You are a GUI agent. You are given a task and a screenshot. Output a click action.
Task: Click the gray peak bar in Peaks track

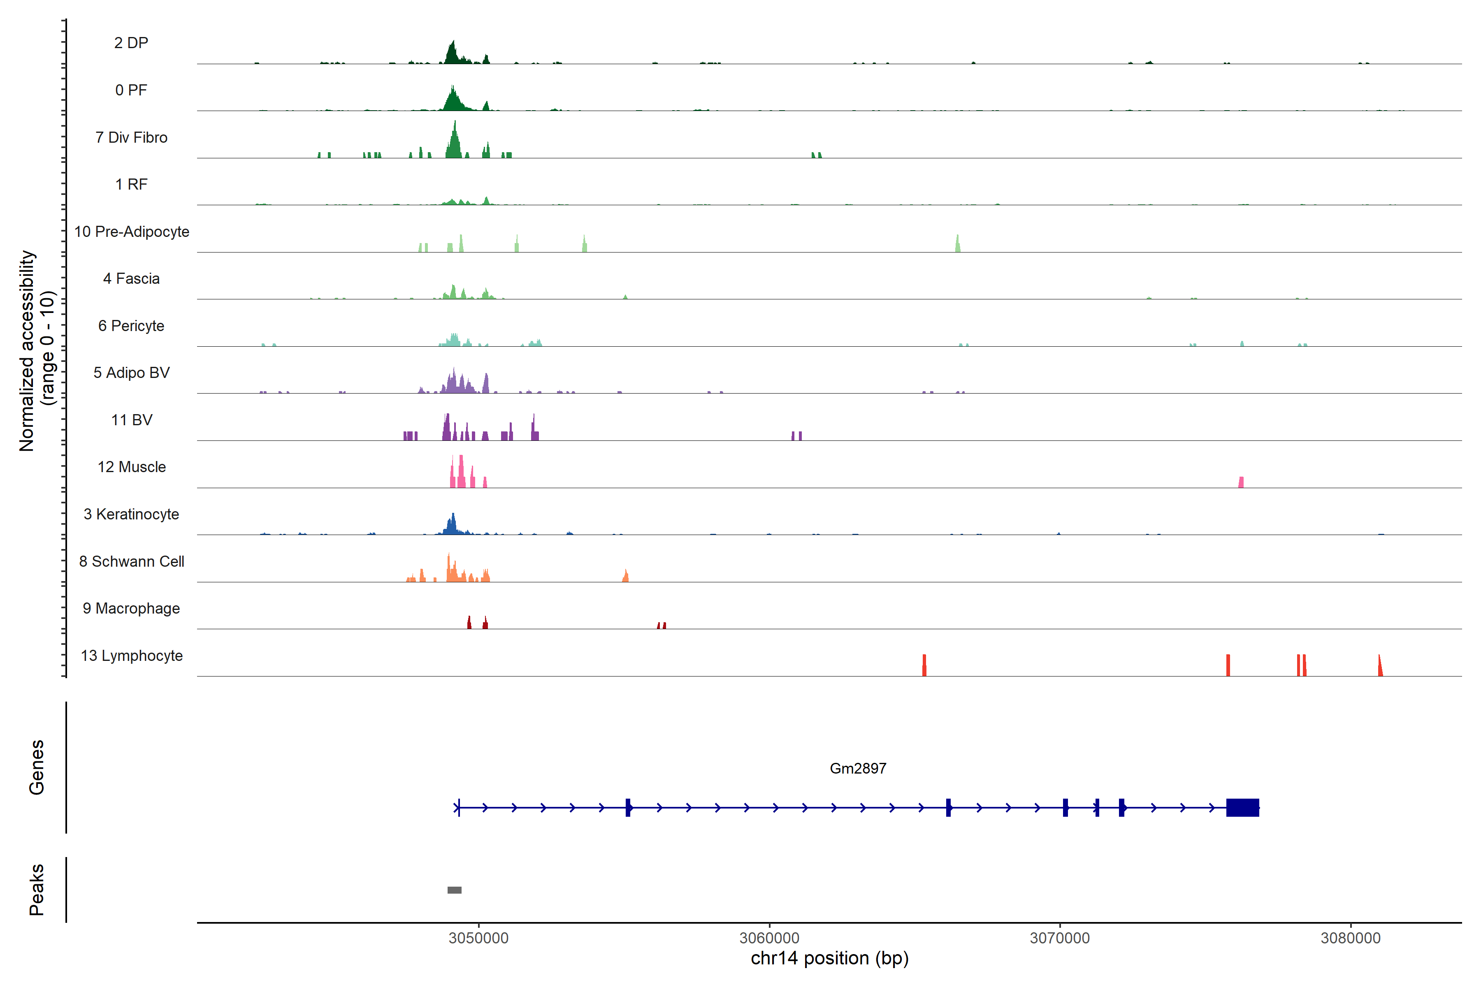point(454,890)
